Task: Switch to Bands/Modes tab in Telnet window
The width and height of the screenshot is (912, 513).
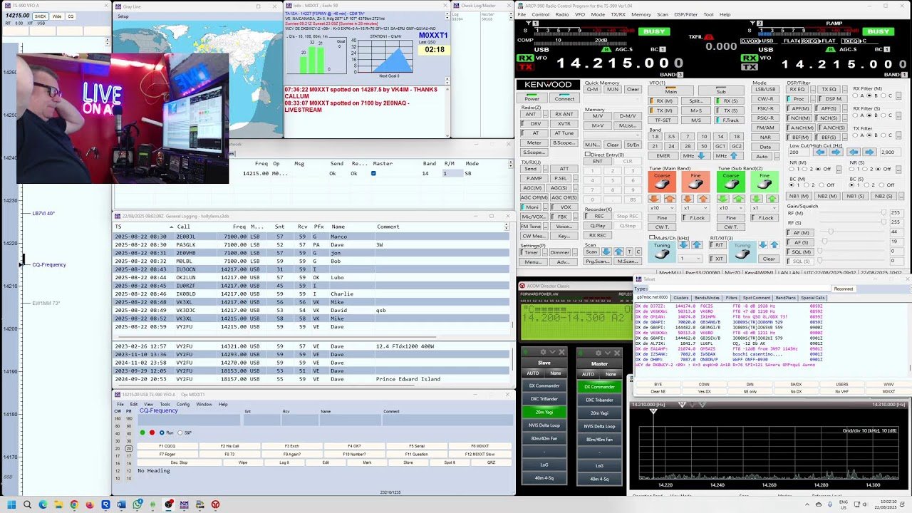Action: click(707, 298)
